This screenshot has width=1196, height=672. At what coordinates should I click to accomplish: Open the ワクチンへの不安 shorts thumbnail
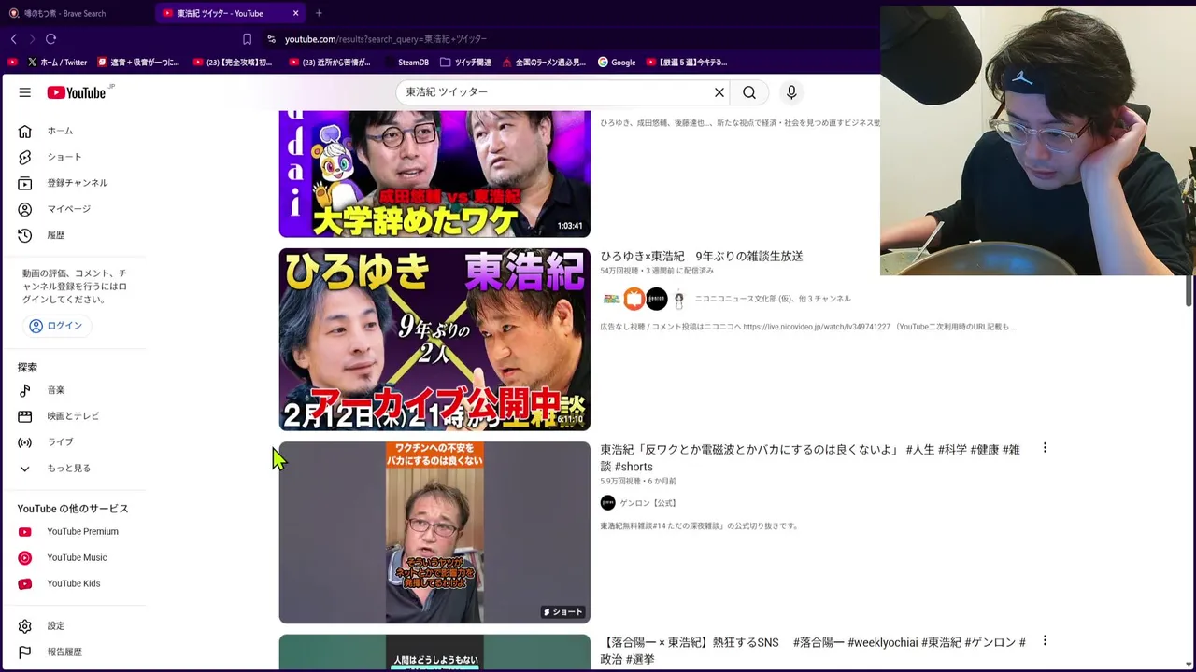click(434, 532)
